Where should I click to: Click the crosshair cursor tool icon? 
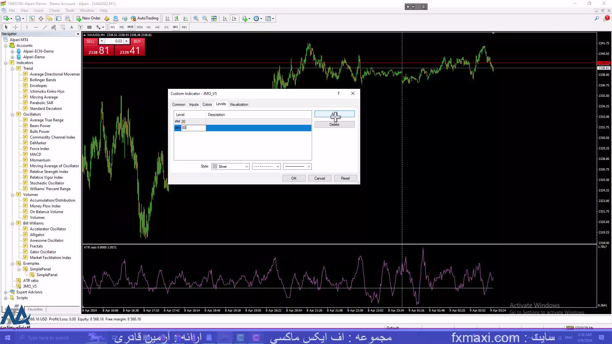click(x=14, y=27)
